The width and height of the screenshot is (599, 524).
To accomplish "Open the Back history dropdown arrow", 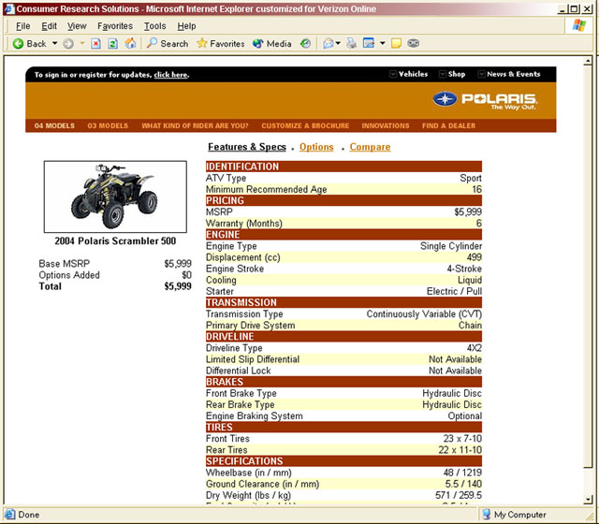I will coord(54,44).
